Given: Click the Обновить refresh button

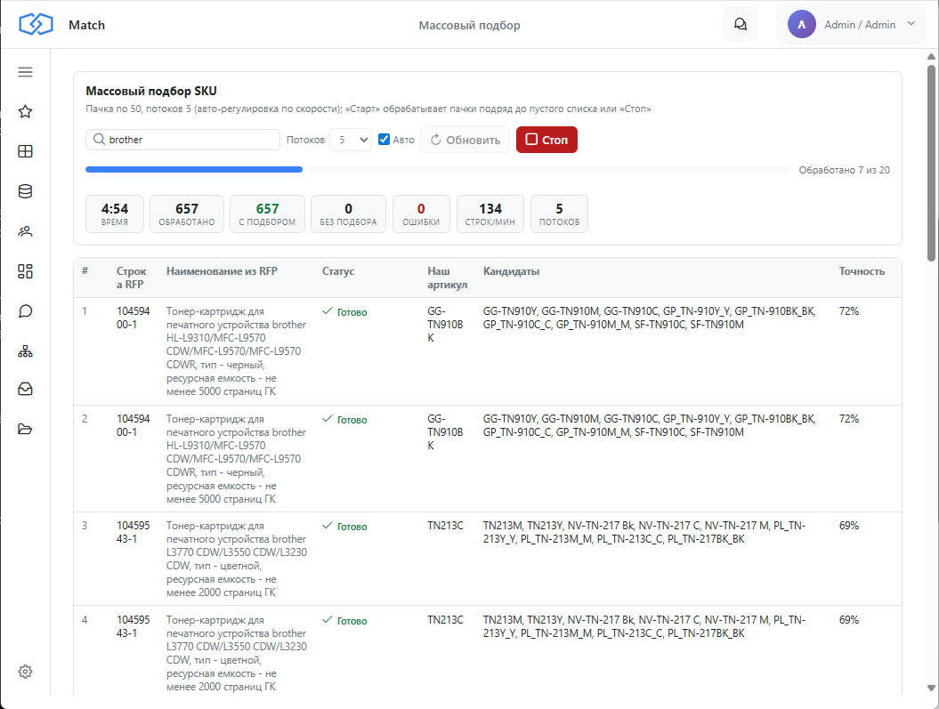Looking at the screenshot, I should pos(465,140).
